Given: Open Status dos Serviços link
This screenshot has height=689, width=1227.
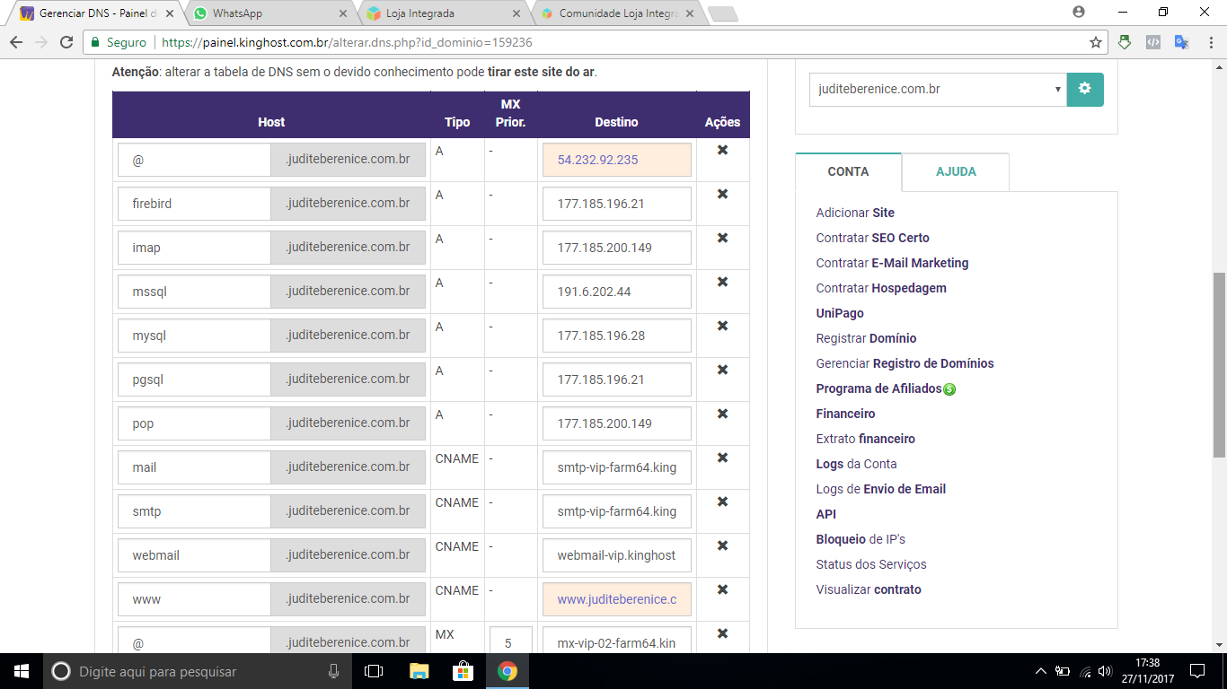Looking at the screenshot, I should click(871, 564).
